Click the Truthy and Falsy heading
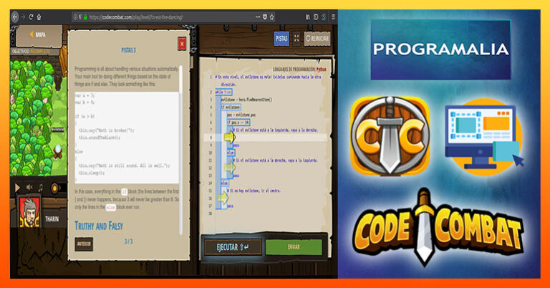The width and height of the screenshot is (550, 288). tap(99, 226)
